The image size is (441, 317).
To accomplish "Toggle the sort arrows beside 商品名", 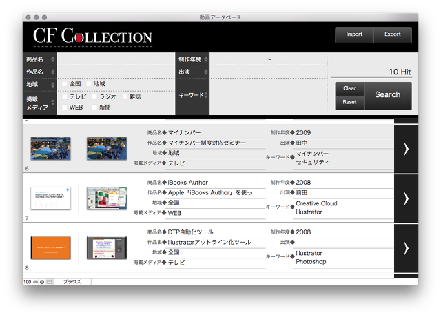I will (53, 59).
